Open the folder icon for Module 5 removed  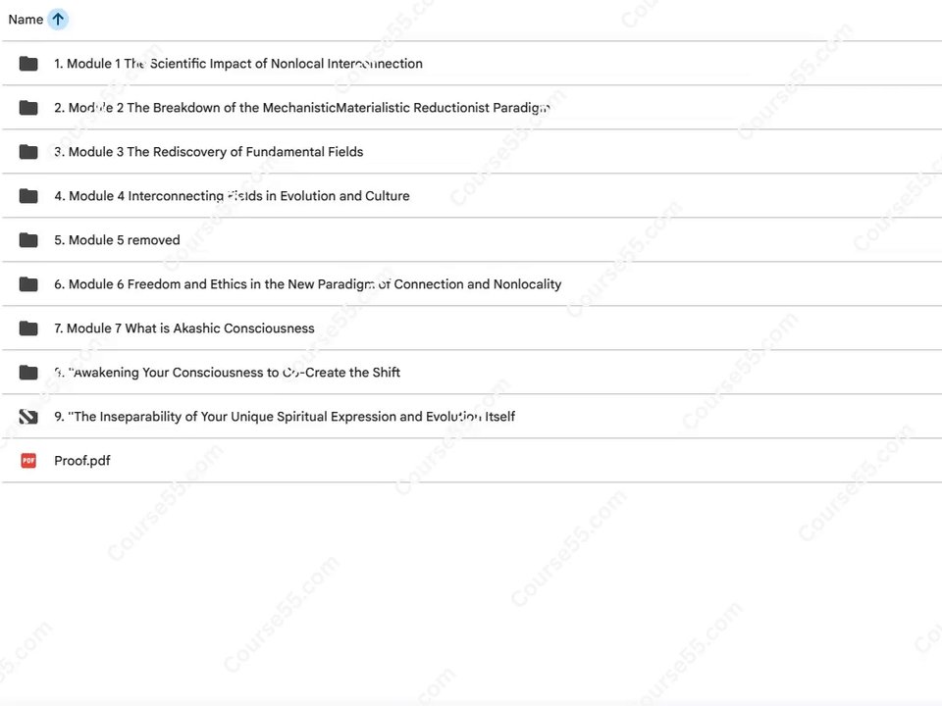[x=28, y=240]
